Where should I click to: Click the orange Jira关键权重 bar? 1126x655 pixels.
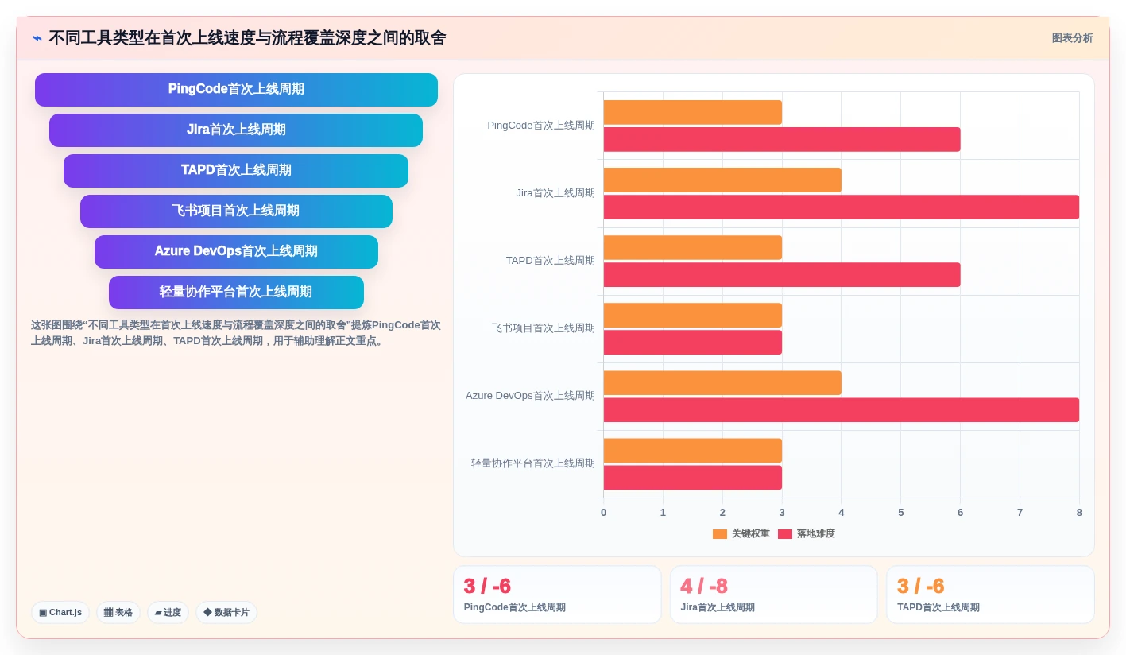click(x=722, y=180)
